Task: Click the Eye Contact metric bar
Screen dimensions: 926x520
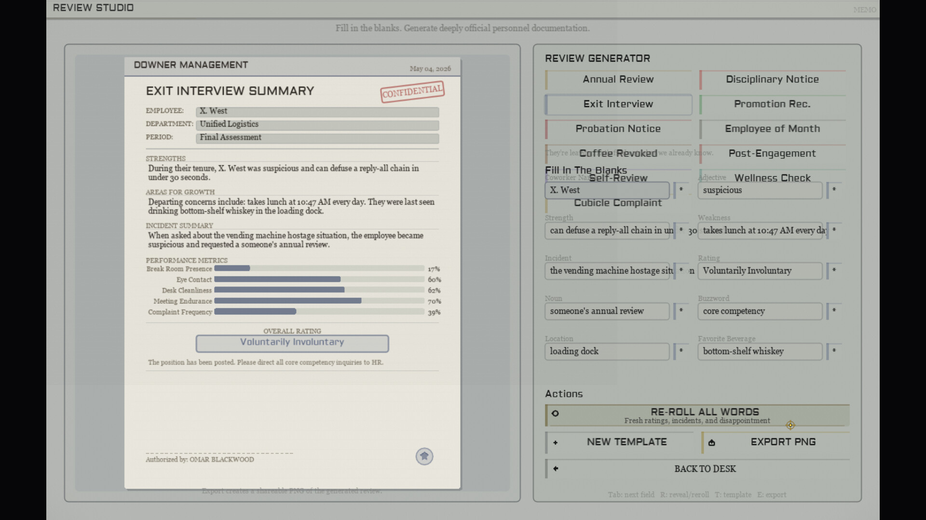Action: coord(319,280)
